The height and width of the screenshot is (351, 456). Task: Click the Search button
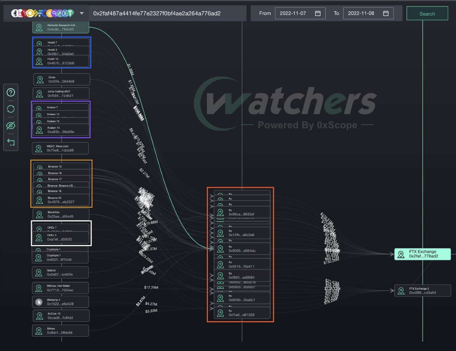pyautogui.click(x=427, y=14)
